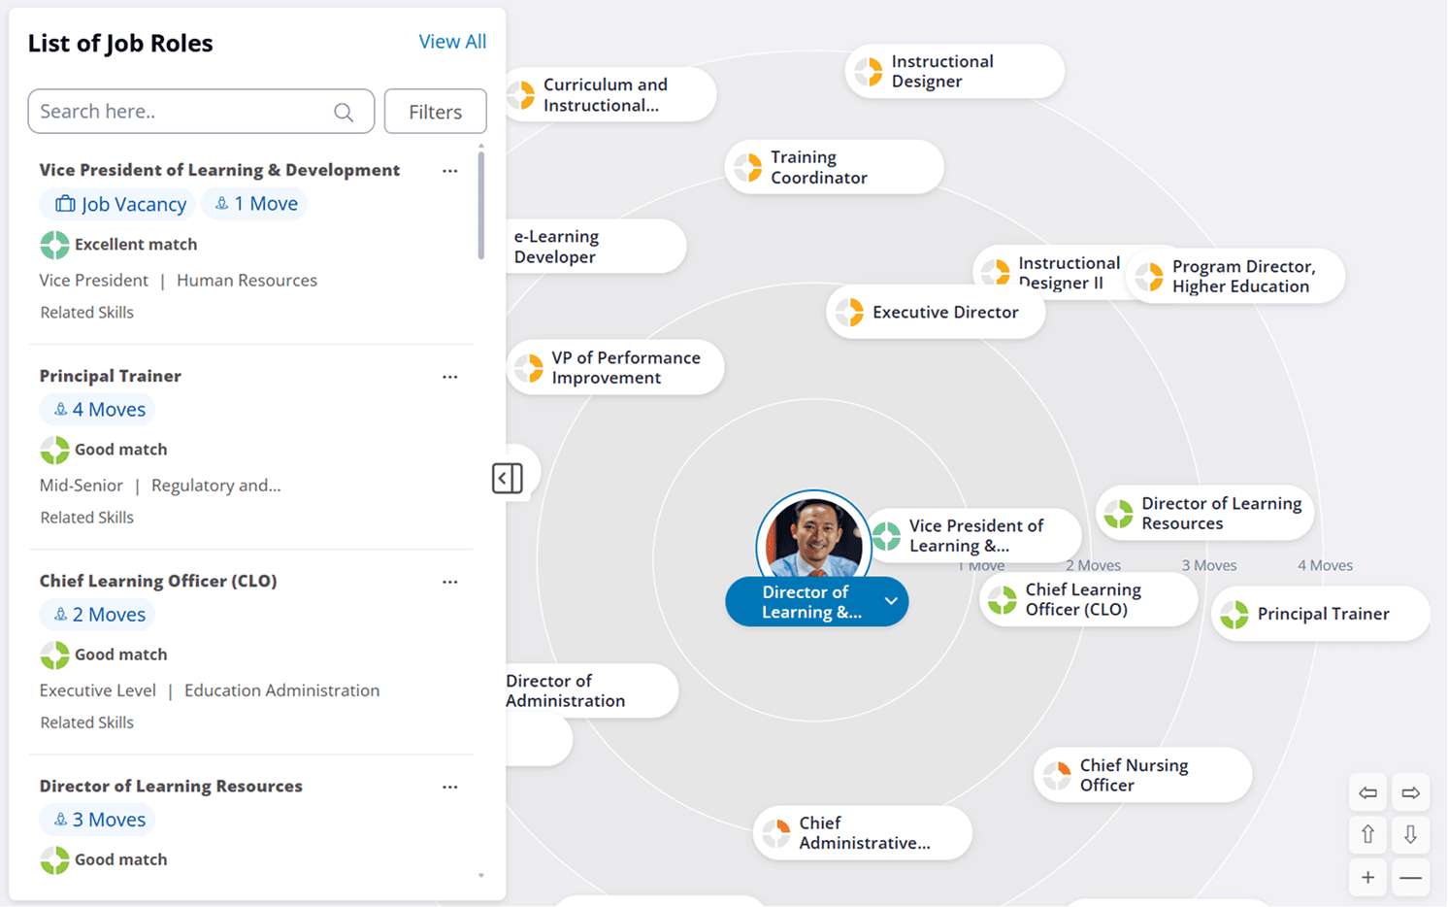The height and width of the screenshot is (907, 1448).
Task: Click the orange icon on Training Coordinator node
Action: (748, 166)
